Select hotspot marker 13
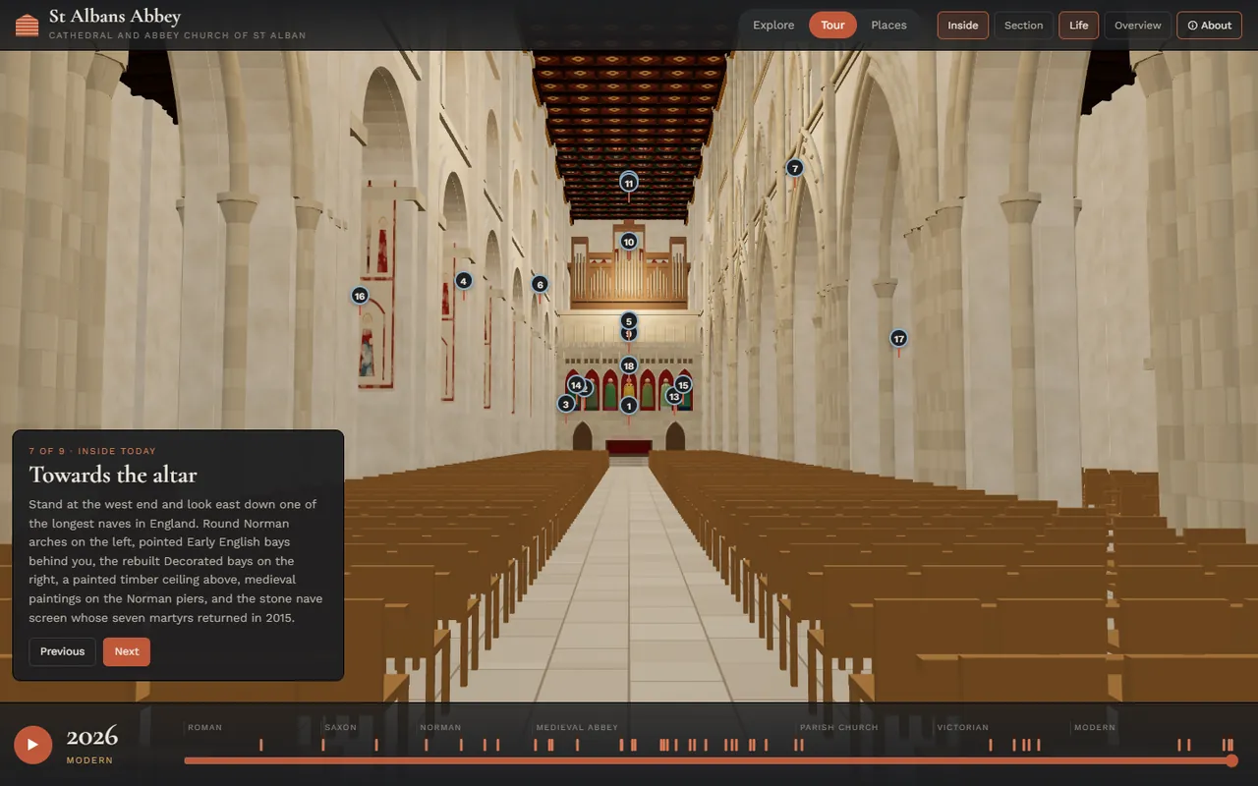Screen dimensions: 1258x786 [x=673, y=397]
